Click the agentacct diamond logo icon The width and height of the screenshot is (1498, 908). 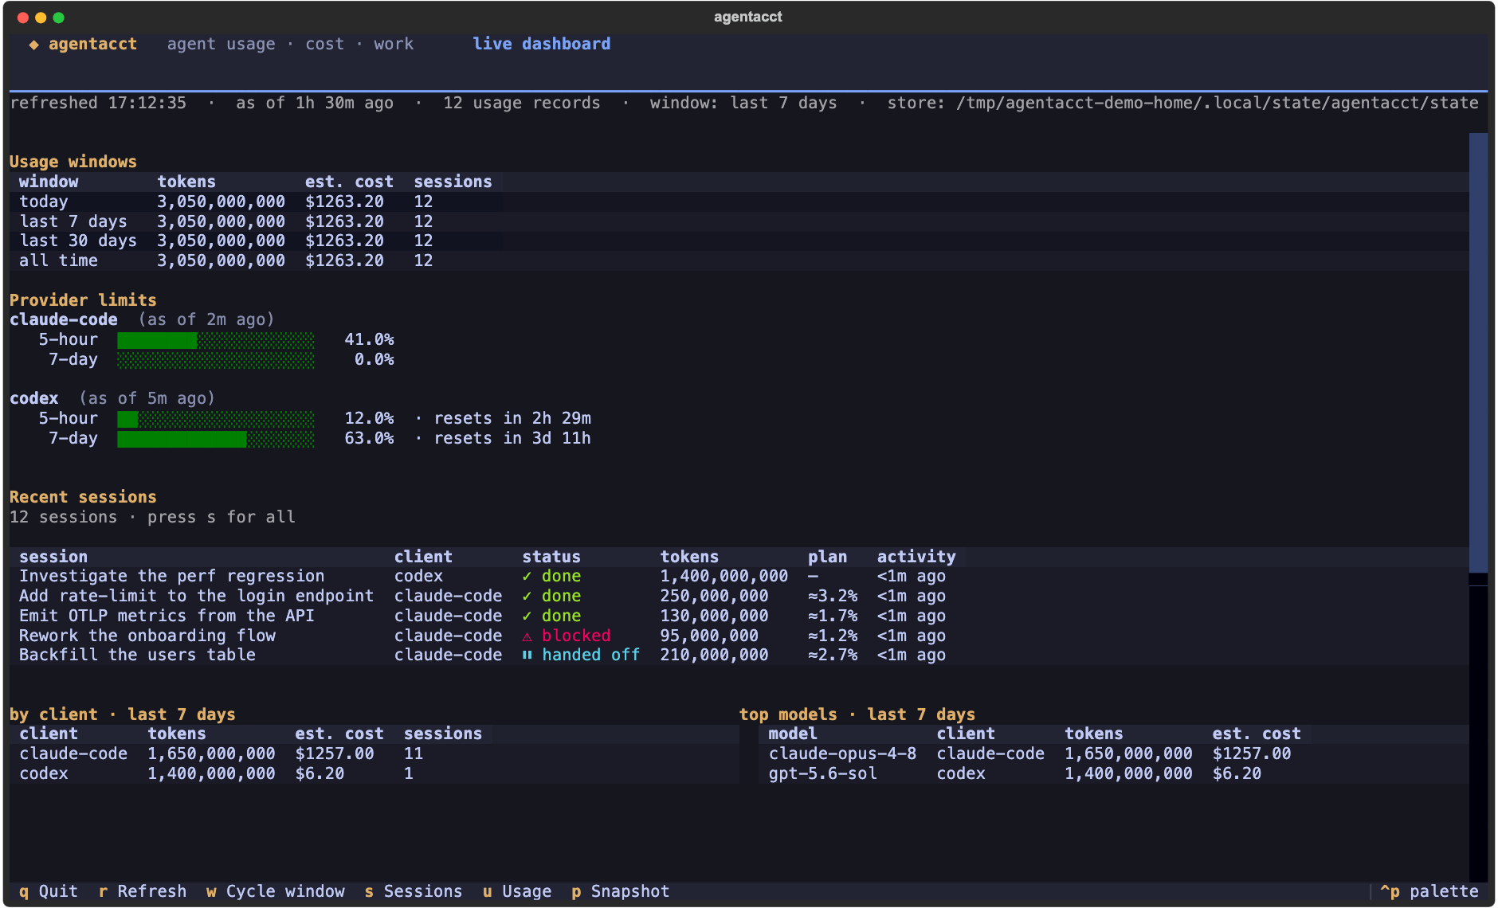(33, 45)
